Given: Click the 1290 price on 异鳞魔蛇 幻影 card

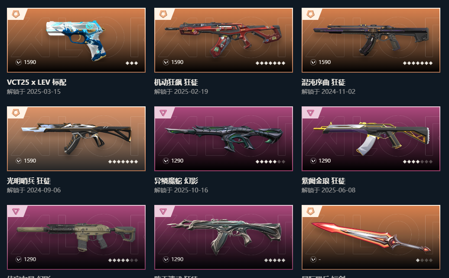Looking at the screenshot, I should [x=177, y=161].
